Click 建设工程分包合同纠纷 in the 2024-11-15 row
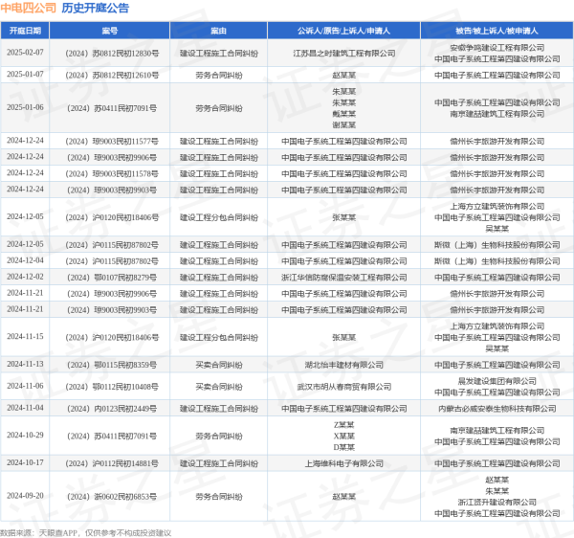Image resolution: width=574 pixels, height=538 pixels. (219, 337)
